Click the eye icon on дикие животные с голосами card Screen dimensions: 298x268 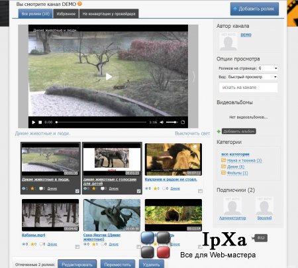point(85,188)
